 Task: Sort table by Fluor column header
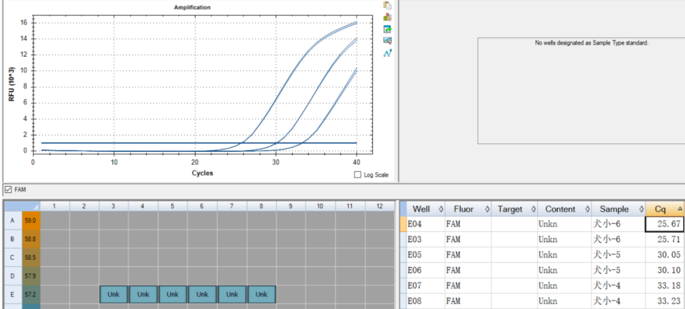pyautogui.click(x=468, y=210)
